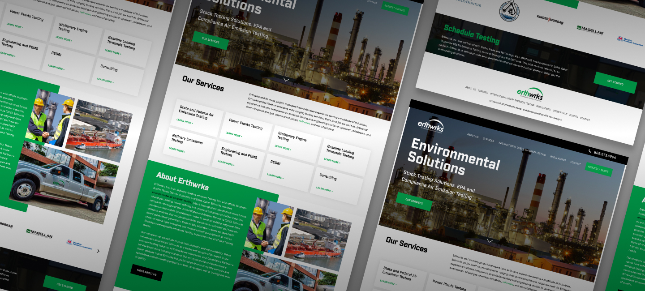
Task: Click Learn More under Engineering and PEMS Testing, left page
Action: point(7,54)
